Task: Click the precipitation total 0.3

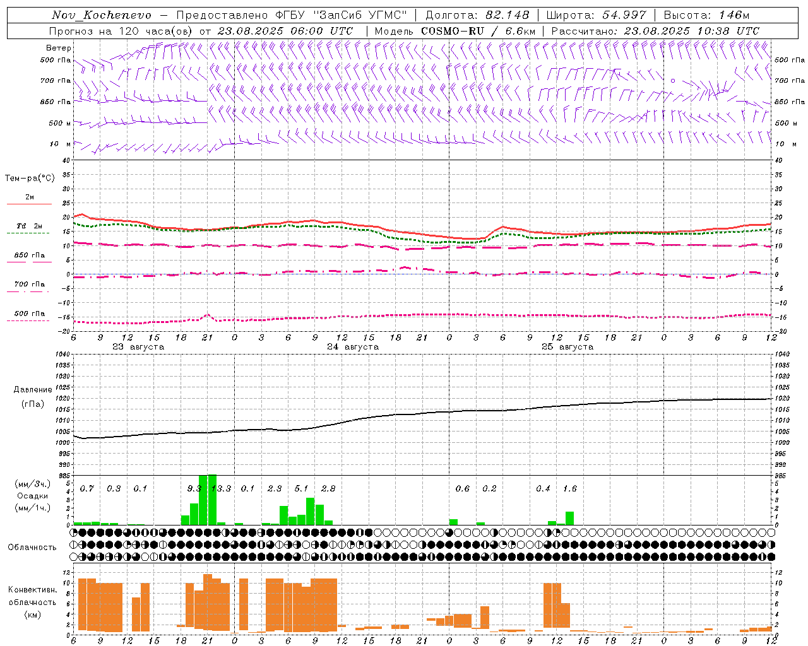Action: point(114,488)
